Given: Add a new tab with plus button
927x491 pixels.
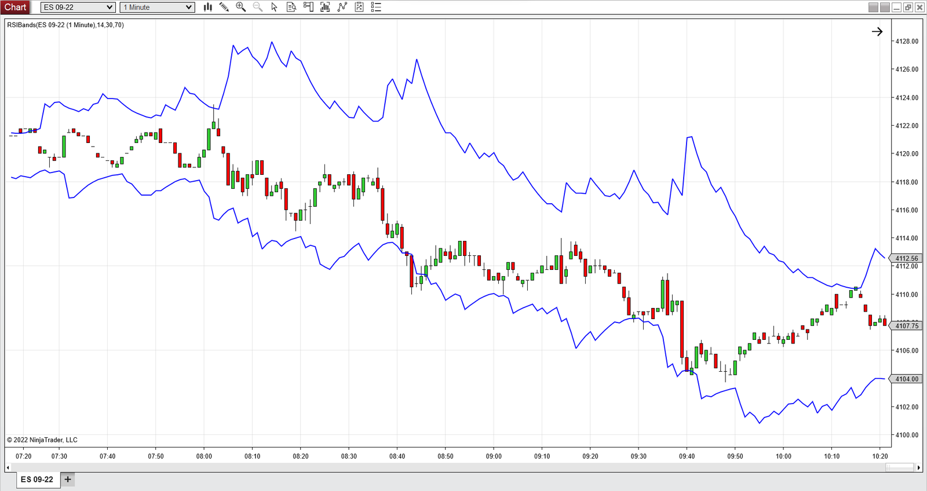Looking at the screenshot, I should pos(68,479).
